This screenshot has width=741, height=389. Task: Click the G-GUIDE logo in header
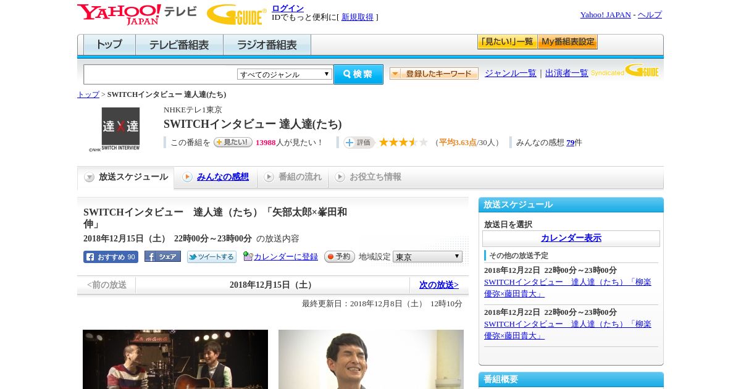click(x=237, y=15)
